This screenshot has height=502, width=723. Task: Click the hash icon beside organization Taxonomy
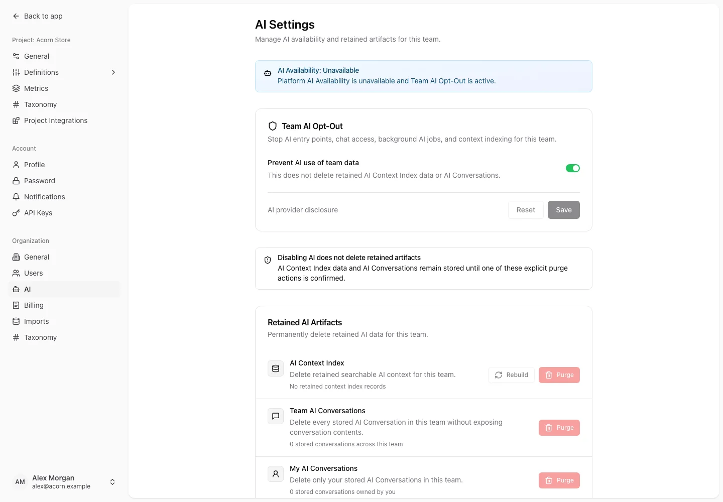[x=16, y=337]
